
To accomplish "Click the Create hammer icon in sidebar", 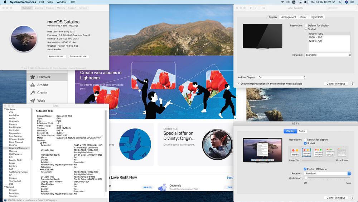I will tap(33, 93).
